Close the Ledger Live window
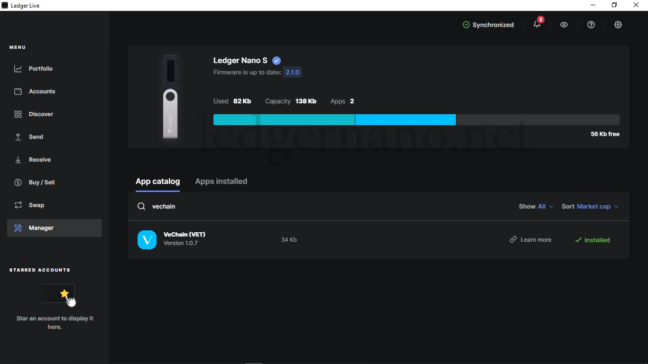Screen dimensions: 648x364 click(x=637, y=5)
